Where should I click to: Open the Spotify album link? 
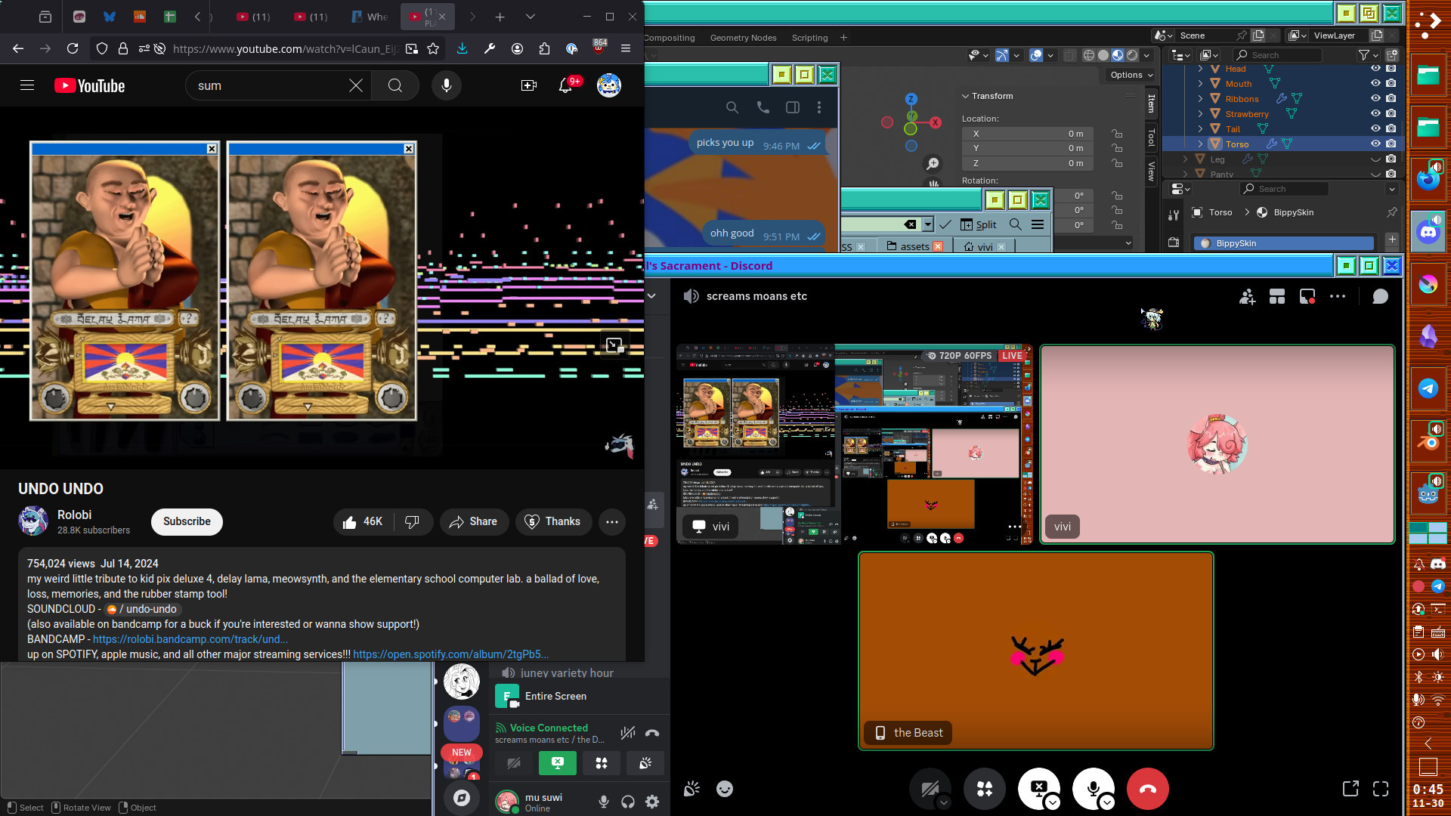coord(451,654)
